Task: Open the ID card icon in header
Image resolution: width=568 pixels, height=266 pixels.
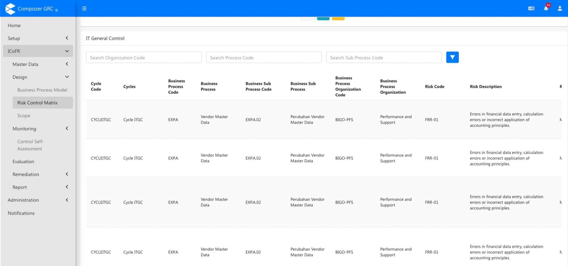Action: (x=531, y=8)
